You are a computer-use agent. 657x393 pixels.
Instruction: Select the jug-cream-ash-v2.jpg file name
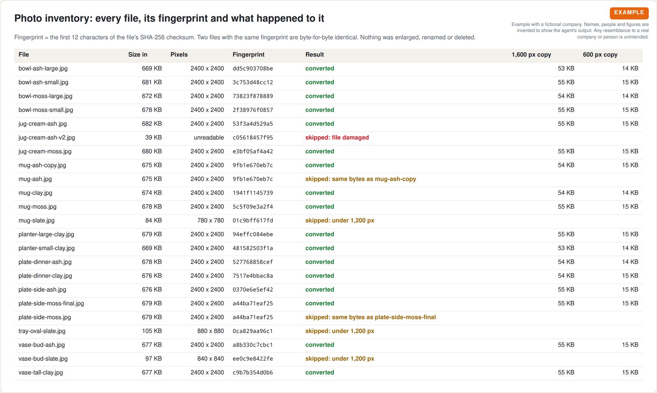click(47, 137)
